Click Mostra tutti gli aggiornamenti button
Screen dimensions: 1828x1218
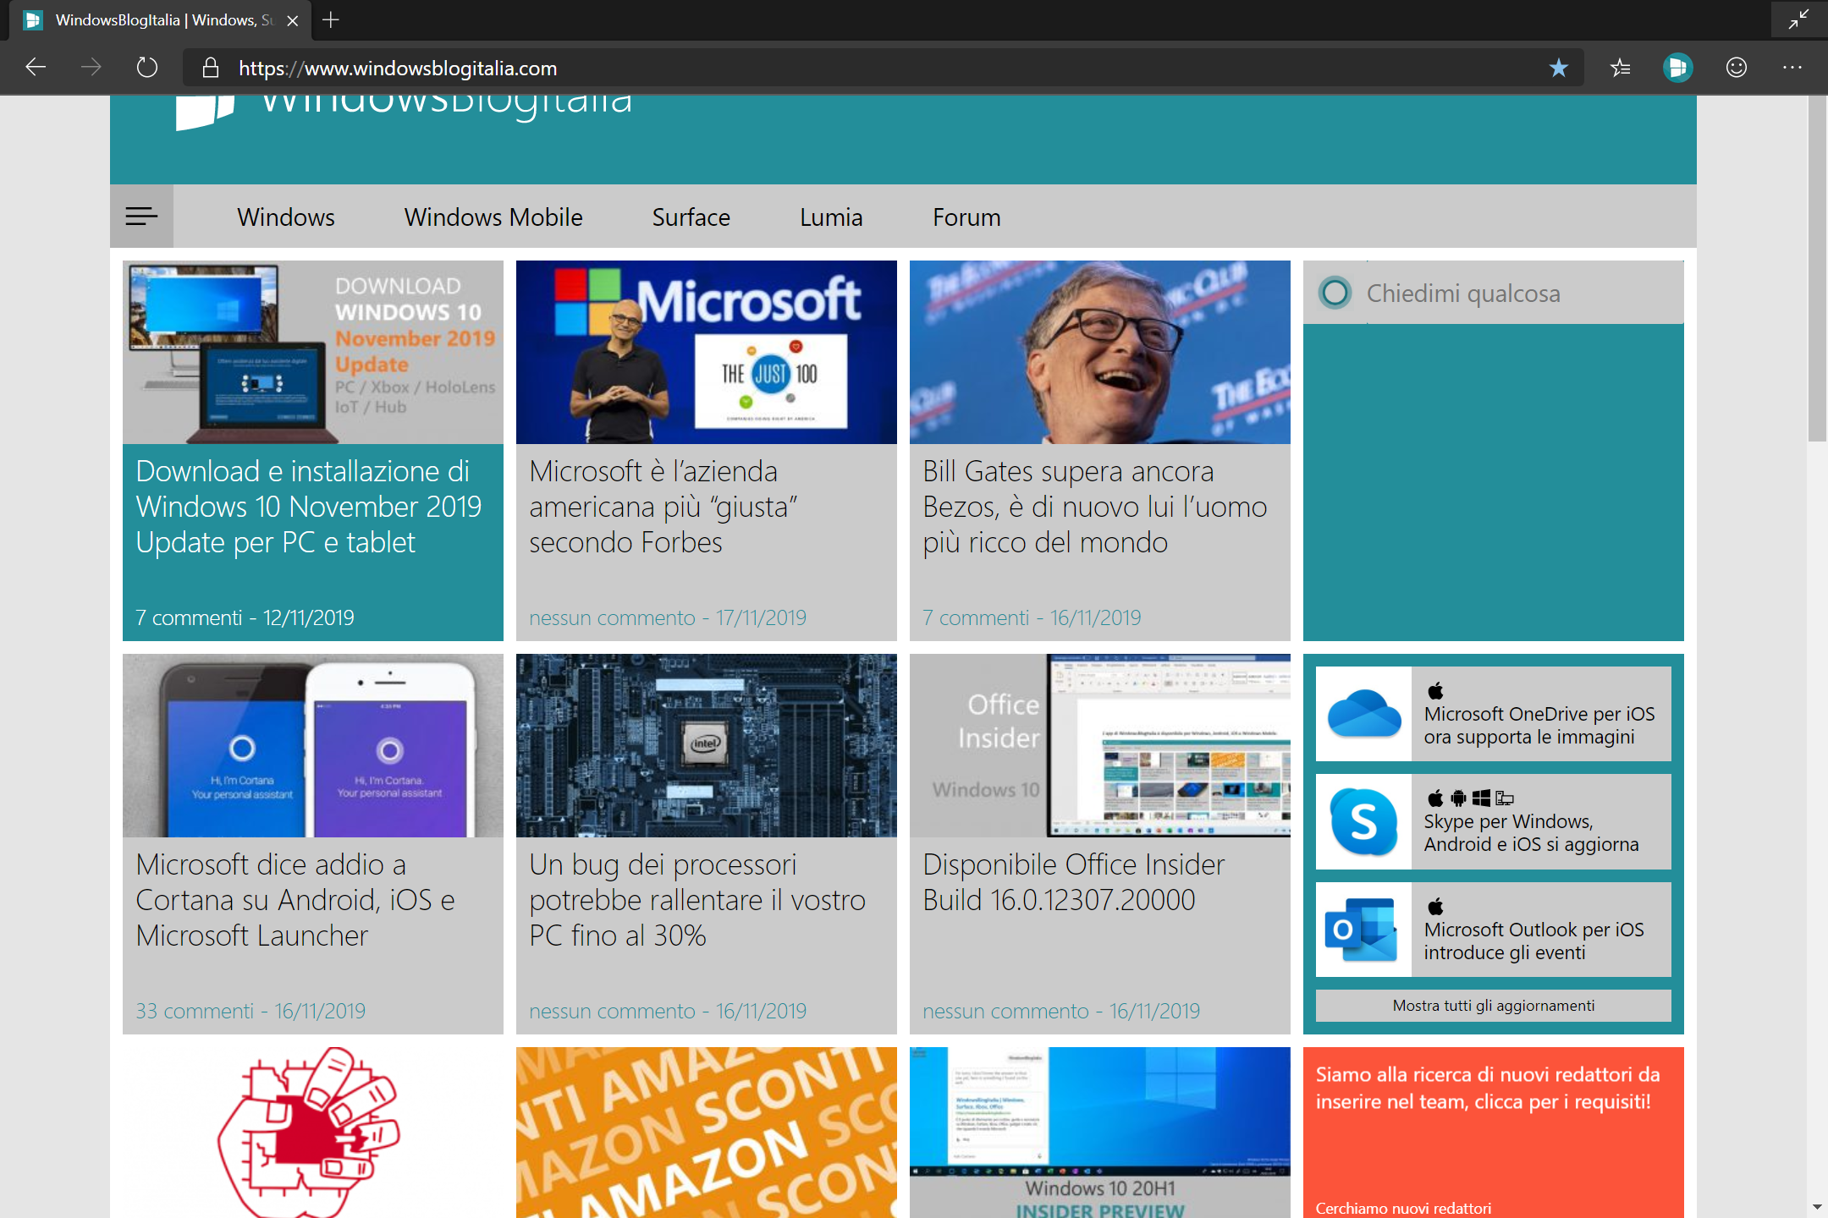[x=1494, y=1006]
